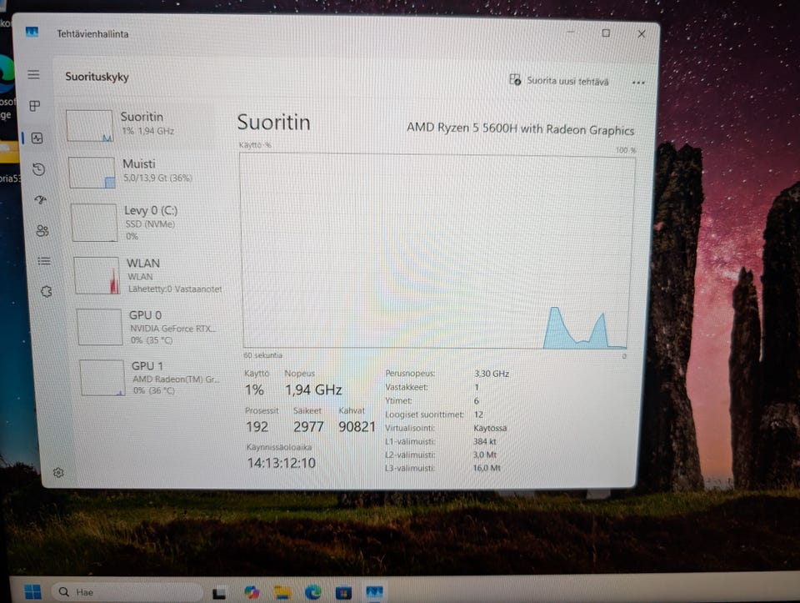Click the 2977 threads value
The height and width of the screenshot is (603, 800).
tap(308, 427)
